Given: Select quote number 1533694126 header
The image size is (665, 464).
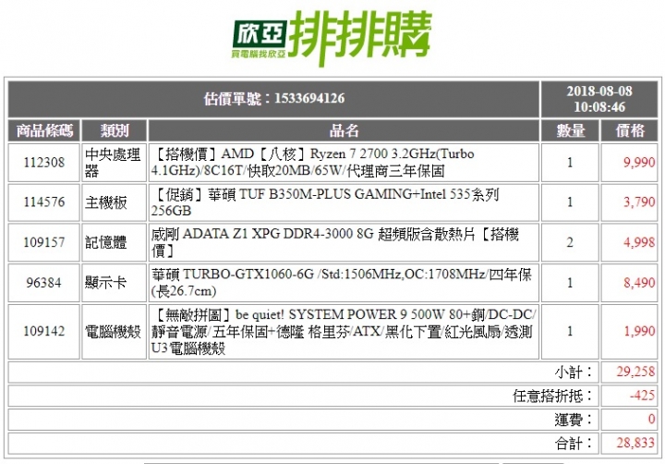Looking at the screenshot, I should 274,99.
